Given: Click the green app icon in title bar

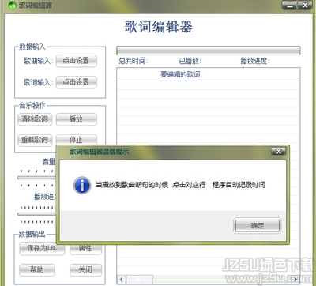Looking at the screenshot, I should (12, 6).
